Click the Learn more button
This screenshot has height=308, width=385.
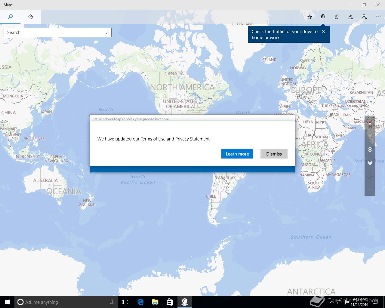pyautogui.click(x=237, y=154)
